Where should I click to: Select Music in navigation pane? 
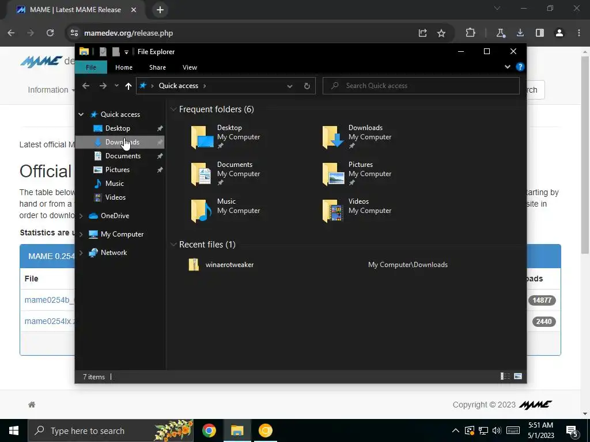point(115,184)
